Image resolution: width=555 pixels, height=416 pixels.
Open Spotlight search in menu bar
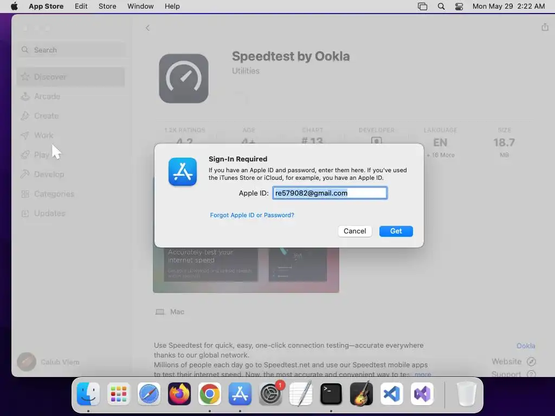(x=441, y=6)
